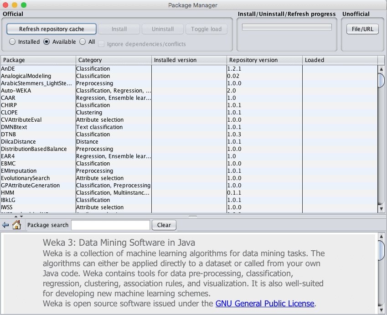This screenshot has height=315, width=387.
Task: Click the description pane scroll up arrow
Action: 381,236
